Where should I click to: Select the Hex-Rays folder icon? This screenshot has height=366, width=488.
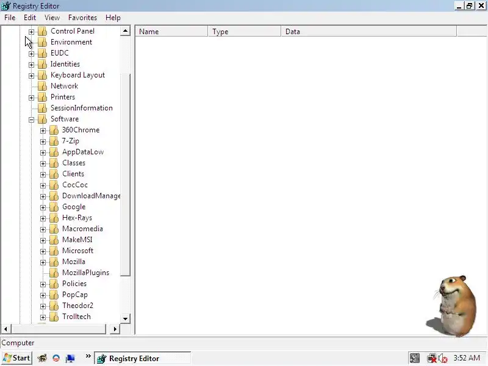(x=54, y=218)
